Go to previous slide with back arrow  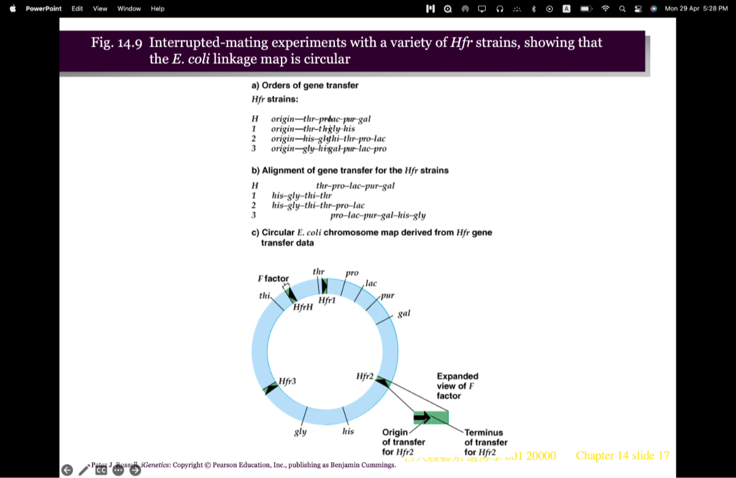coord(67,471)
